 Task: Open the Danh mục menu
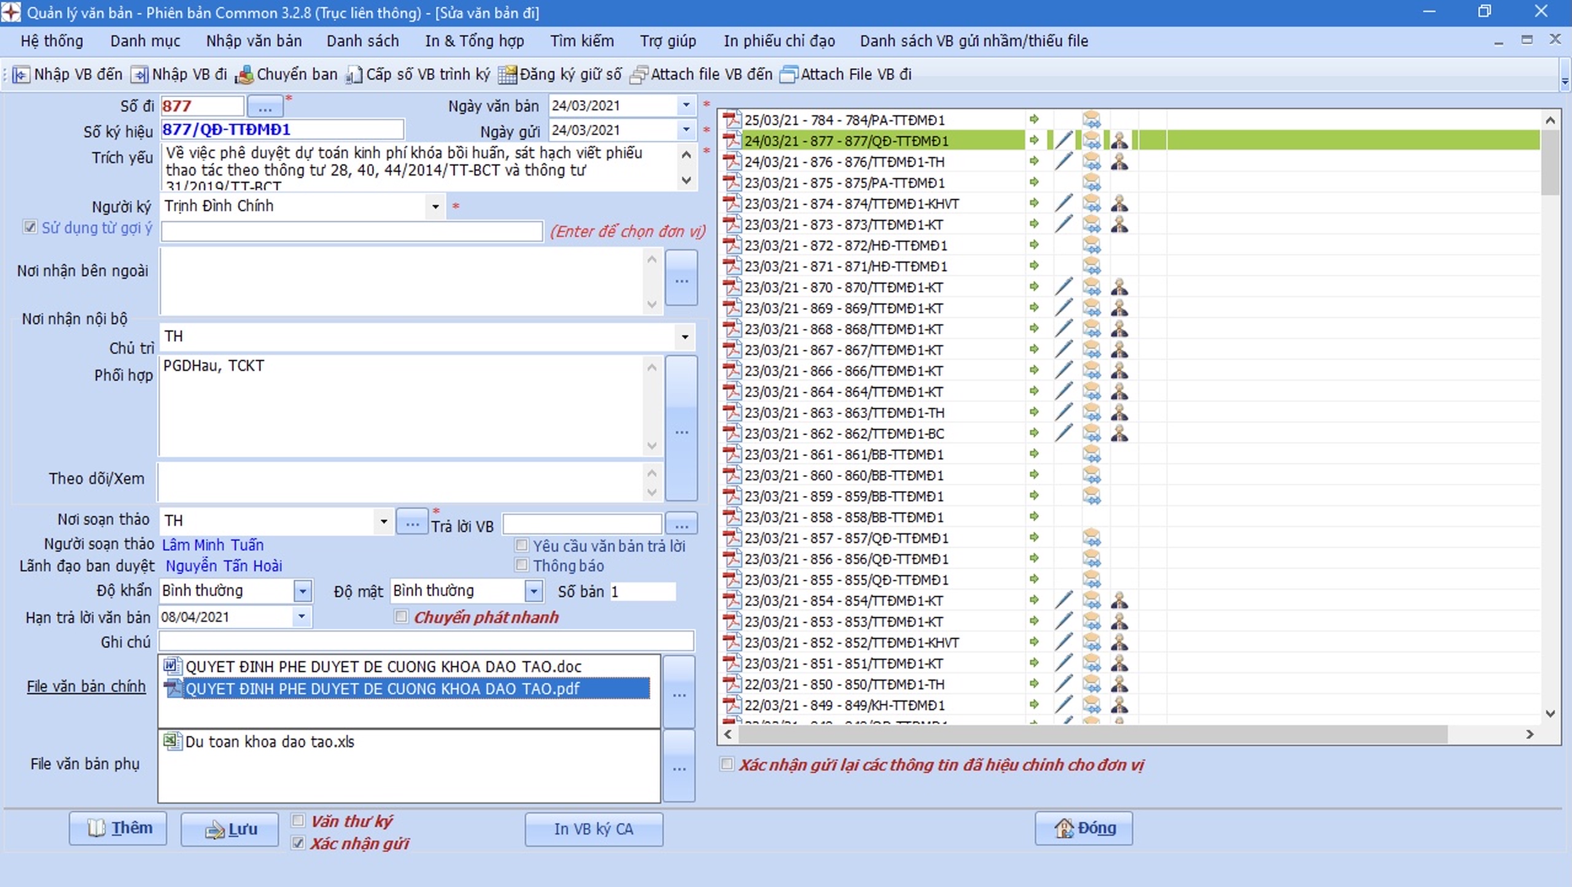(x=145, y=41)
